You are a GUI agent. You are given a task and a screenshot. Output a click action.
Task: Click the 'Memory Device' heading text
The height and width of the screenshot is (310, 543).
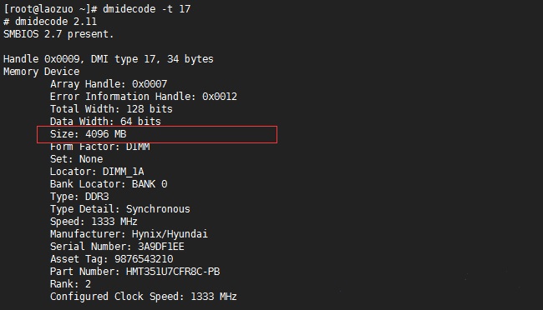pyautogui.click(x=42, y=72)
